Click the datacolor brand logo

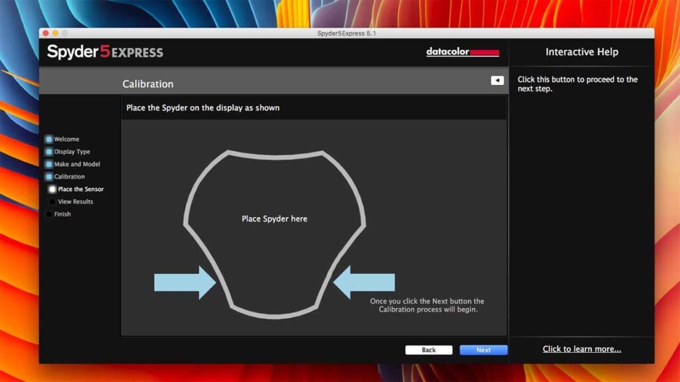coord(462,52)
